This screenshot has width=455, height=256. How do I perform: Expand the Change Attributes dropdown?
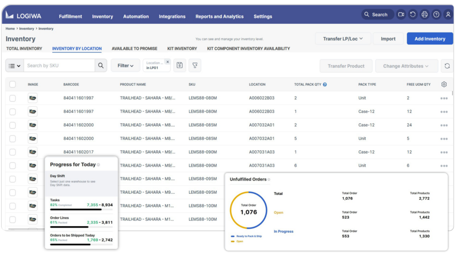[406, 66]
